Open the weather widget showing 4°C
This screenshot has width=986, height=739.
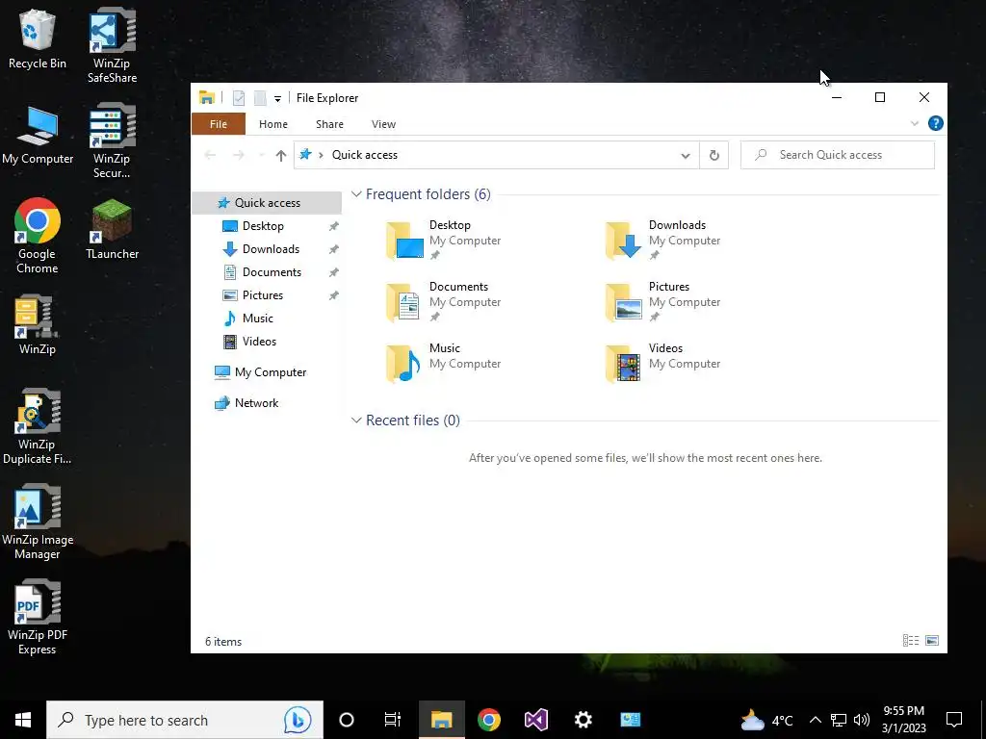click(x=765, y=720)
